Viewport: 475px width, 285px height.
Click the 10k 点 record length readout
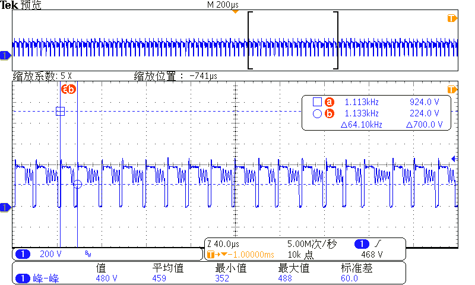click(x=300, y=255)
